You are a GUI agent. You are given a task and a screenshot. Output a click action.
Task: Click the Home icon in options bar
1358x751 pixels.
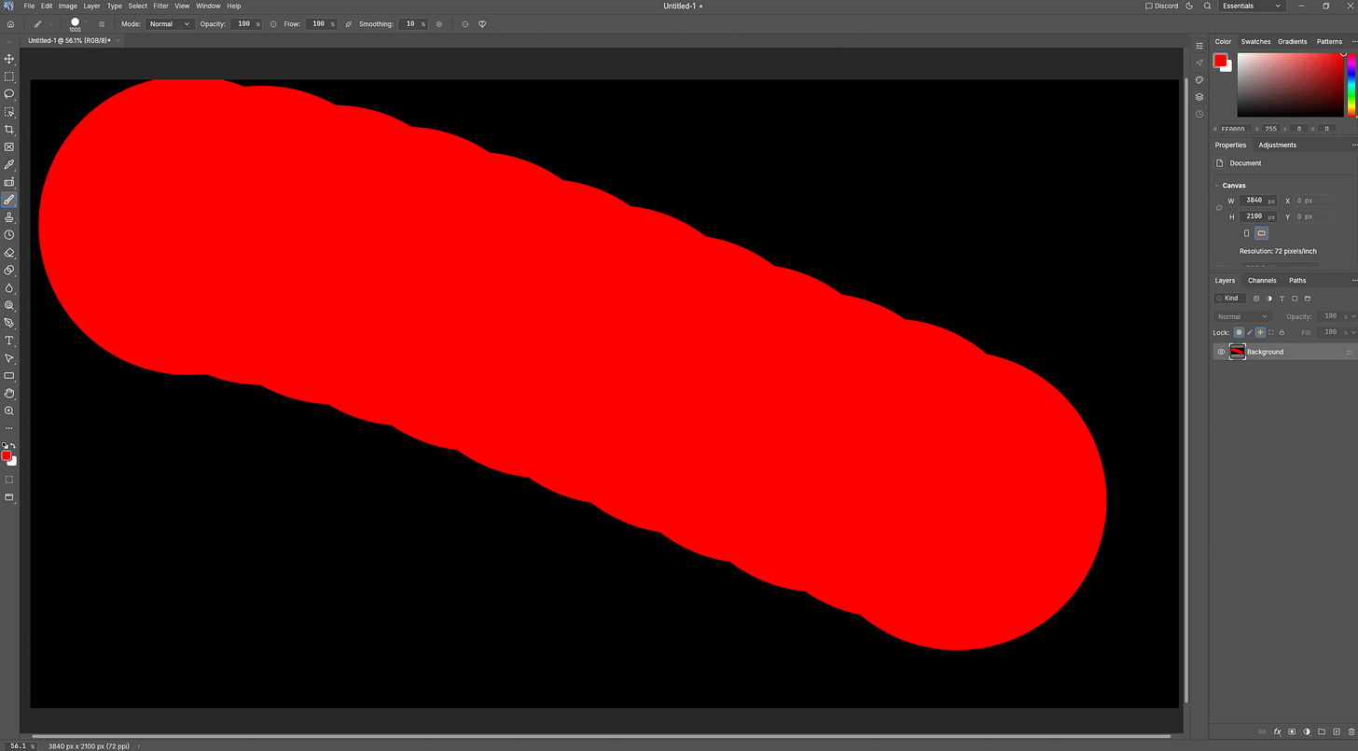[10, 23]
